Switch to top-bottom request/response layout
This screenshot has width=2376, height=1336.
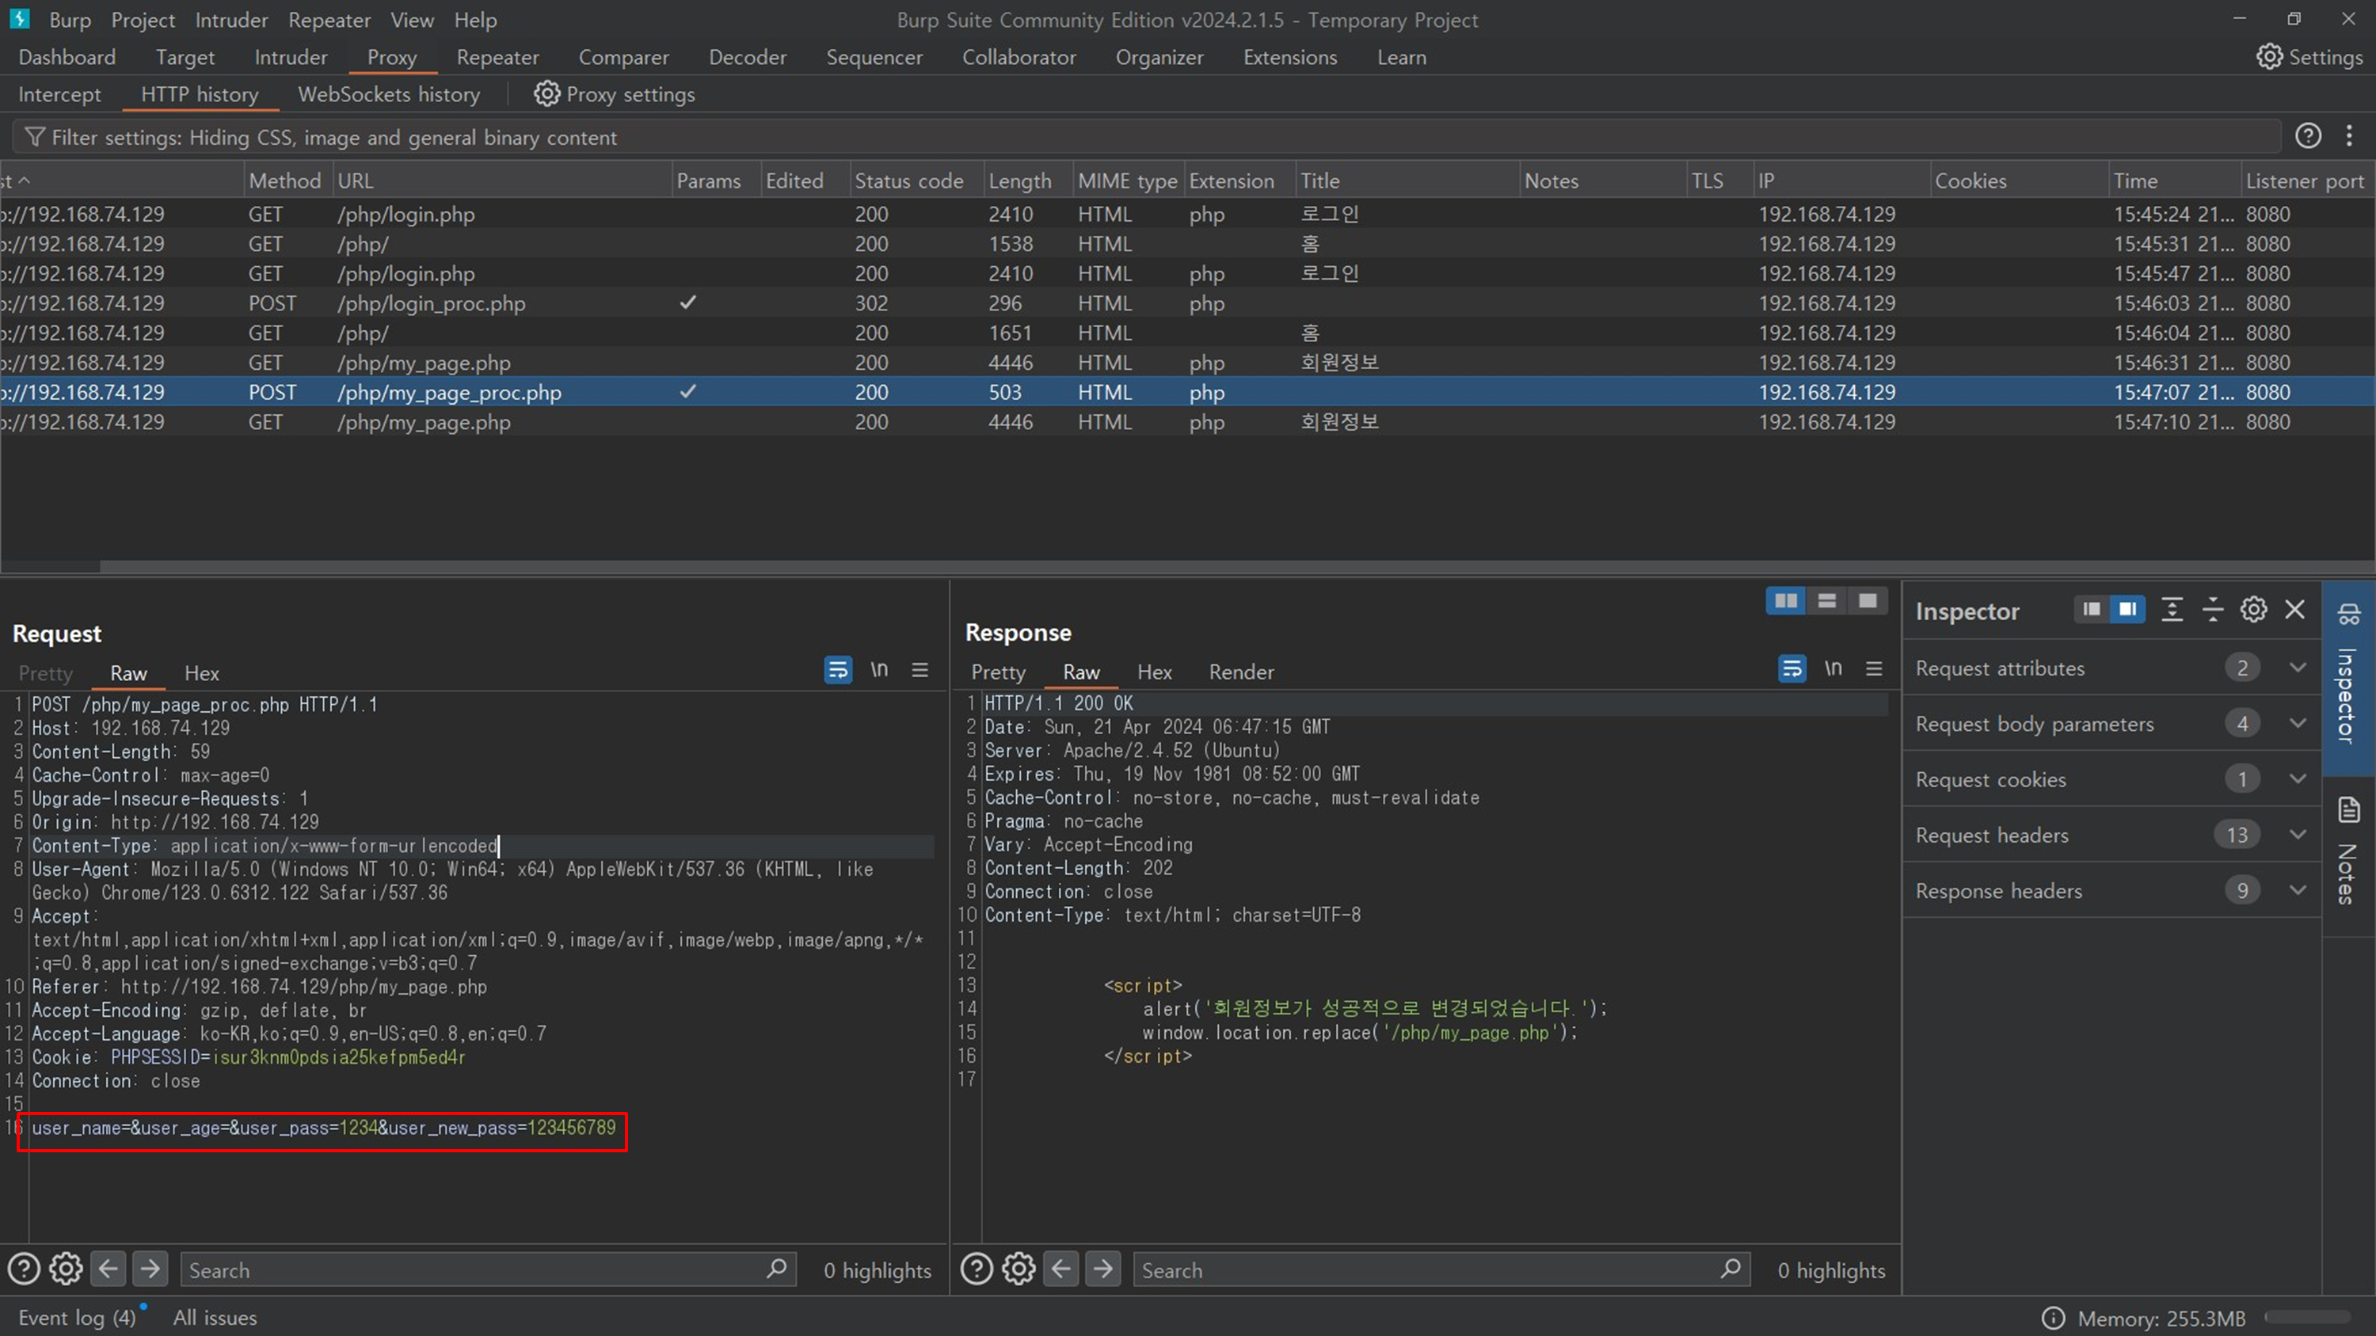point(1826,601)
